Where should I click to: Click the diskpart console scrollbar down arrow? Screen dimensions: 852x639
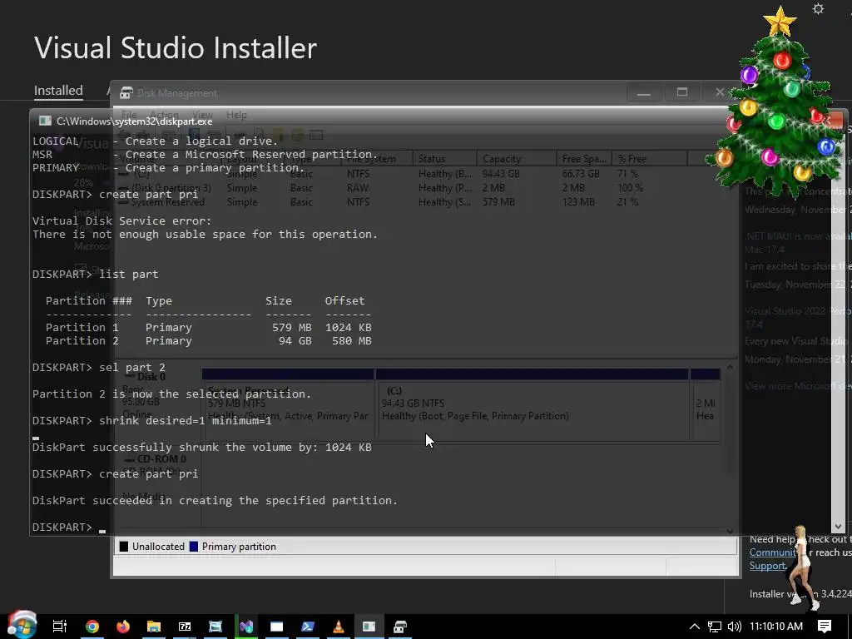(x=838, y=526)
